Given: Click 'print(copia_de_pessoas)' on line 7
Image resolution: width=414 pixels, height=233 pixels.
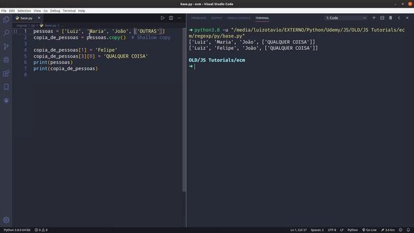Looking at the screenshot, I should click(x=65, y=69).
